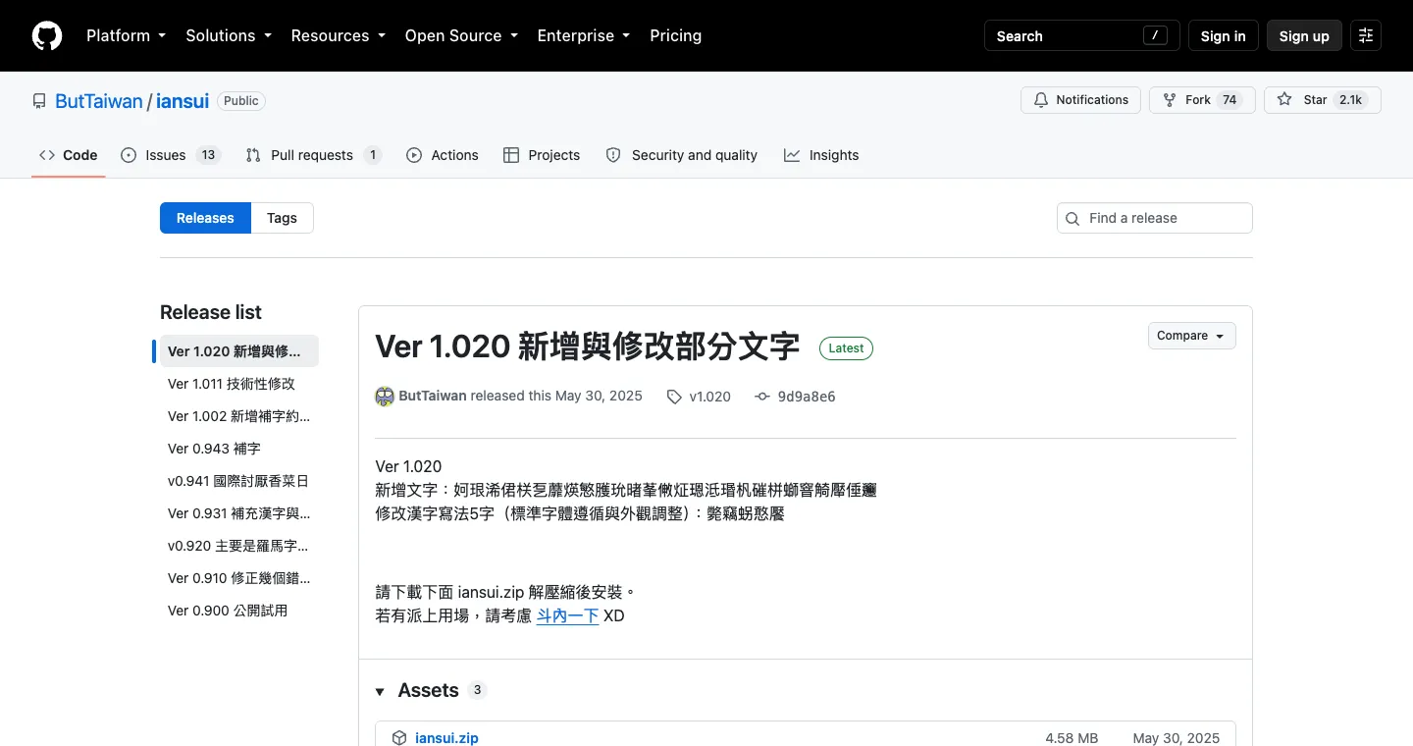The image size is (1413, 746).
Task: Expand the Platform menu
Action: pos(126,35)
